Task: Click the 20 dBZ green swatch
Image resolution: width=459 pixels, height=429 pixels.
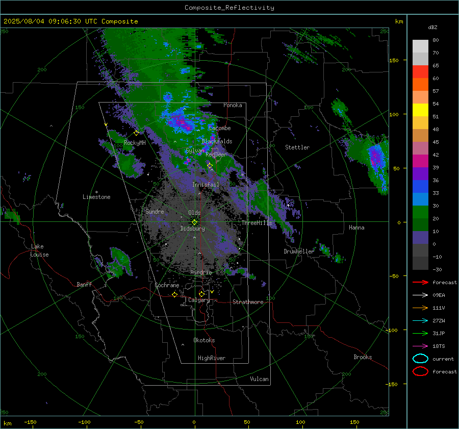Action: (420, 212)
